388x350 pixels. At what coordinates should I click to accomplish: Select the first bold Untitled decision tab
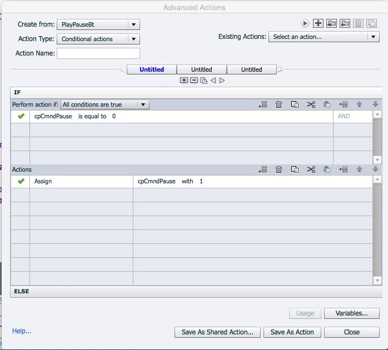[x=152, y=69]
